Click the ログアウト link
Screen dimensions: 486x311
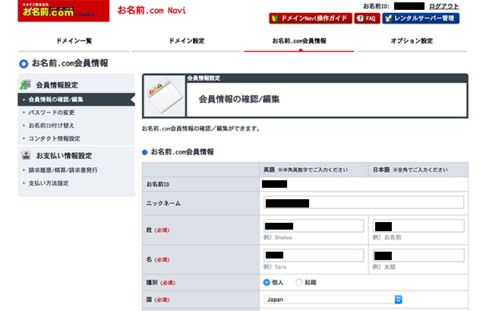coord(443,6)
